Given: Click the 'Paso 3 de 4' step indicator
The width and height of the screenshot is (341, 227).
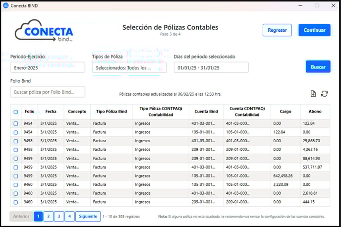Looking at the screenshot, I should point(170,34).
